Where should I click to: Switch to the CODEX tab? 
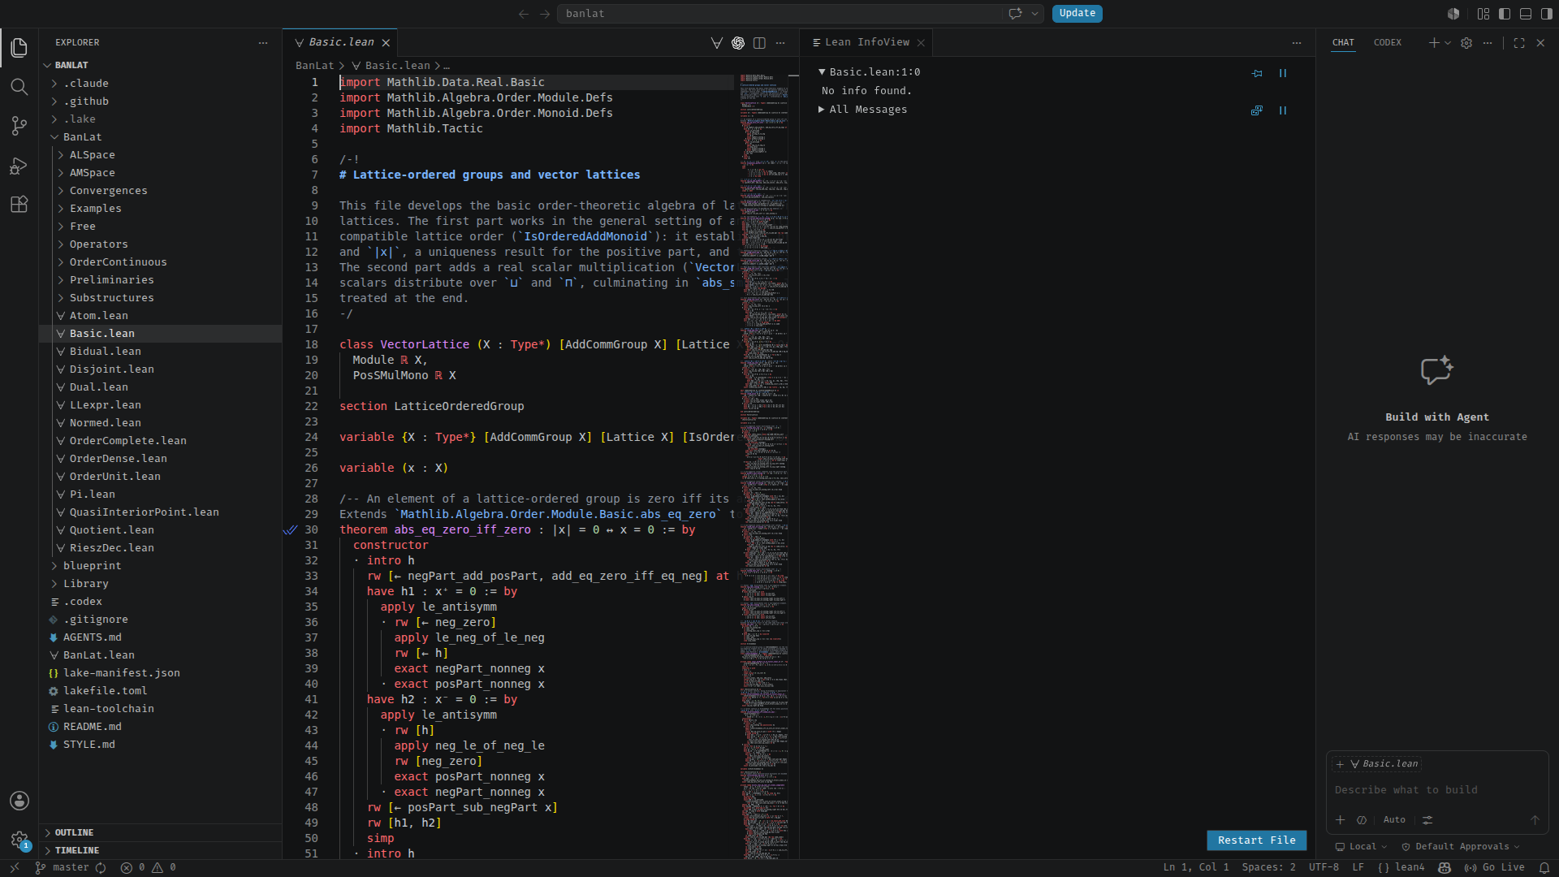1387,43
